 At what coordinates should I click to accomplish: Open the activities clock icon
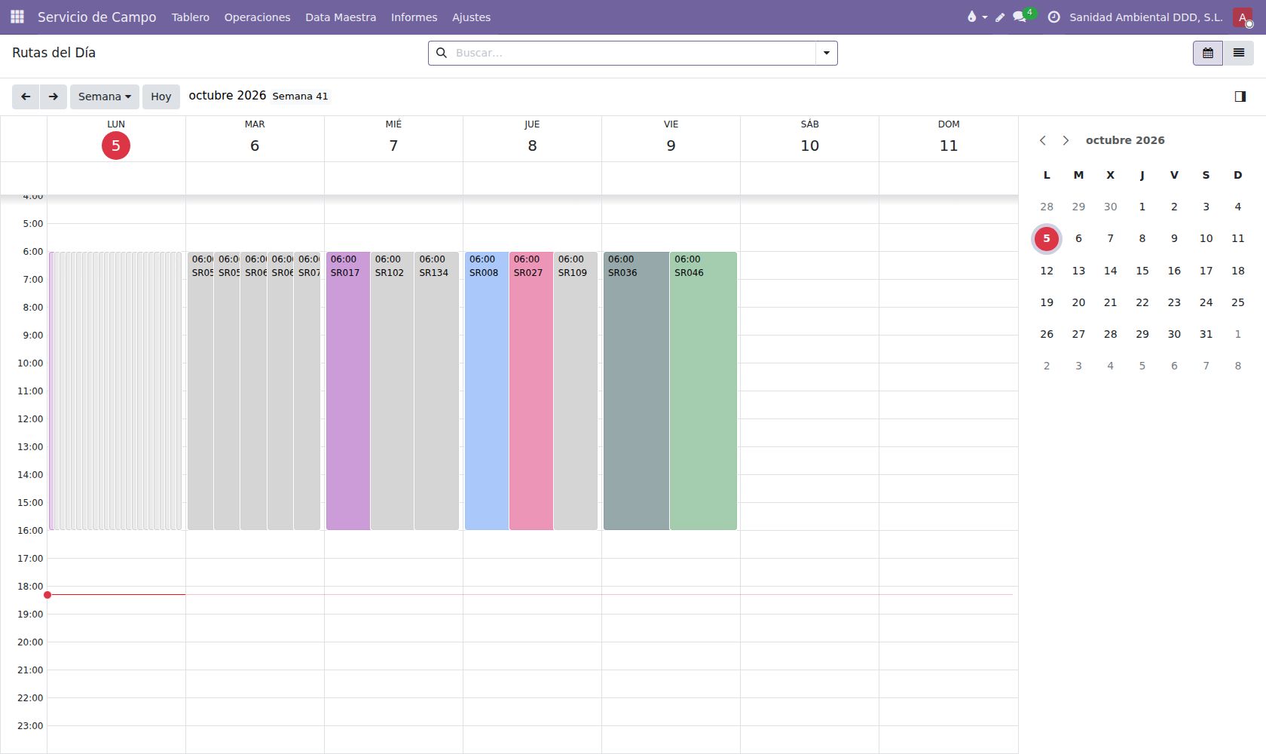pyautogui.click(x=1053, y=17)
